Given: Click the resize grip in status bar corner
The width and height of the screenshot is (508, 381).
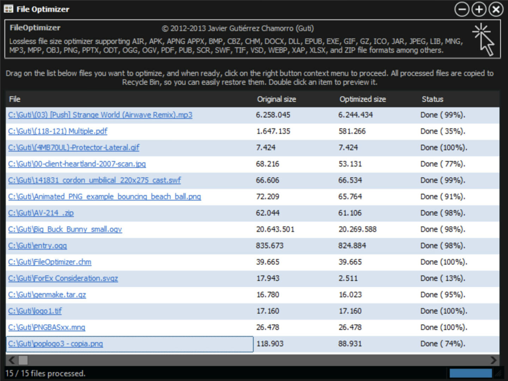Looking at the screenshot, I should pos(498,373).
